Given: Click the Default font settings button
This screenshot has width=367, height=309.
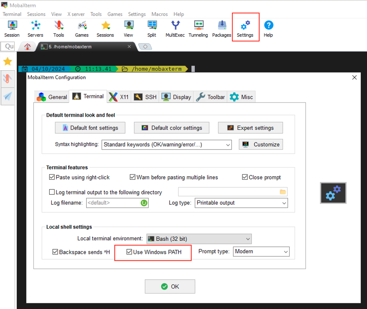Looking at the screenshot, I should coord(90,128).
